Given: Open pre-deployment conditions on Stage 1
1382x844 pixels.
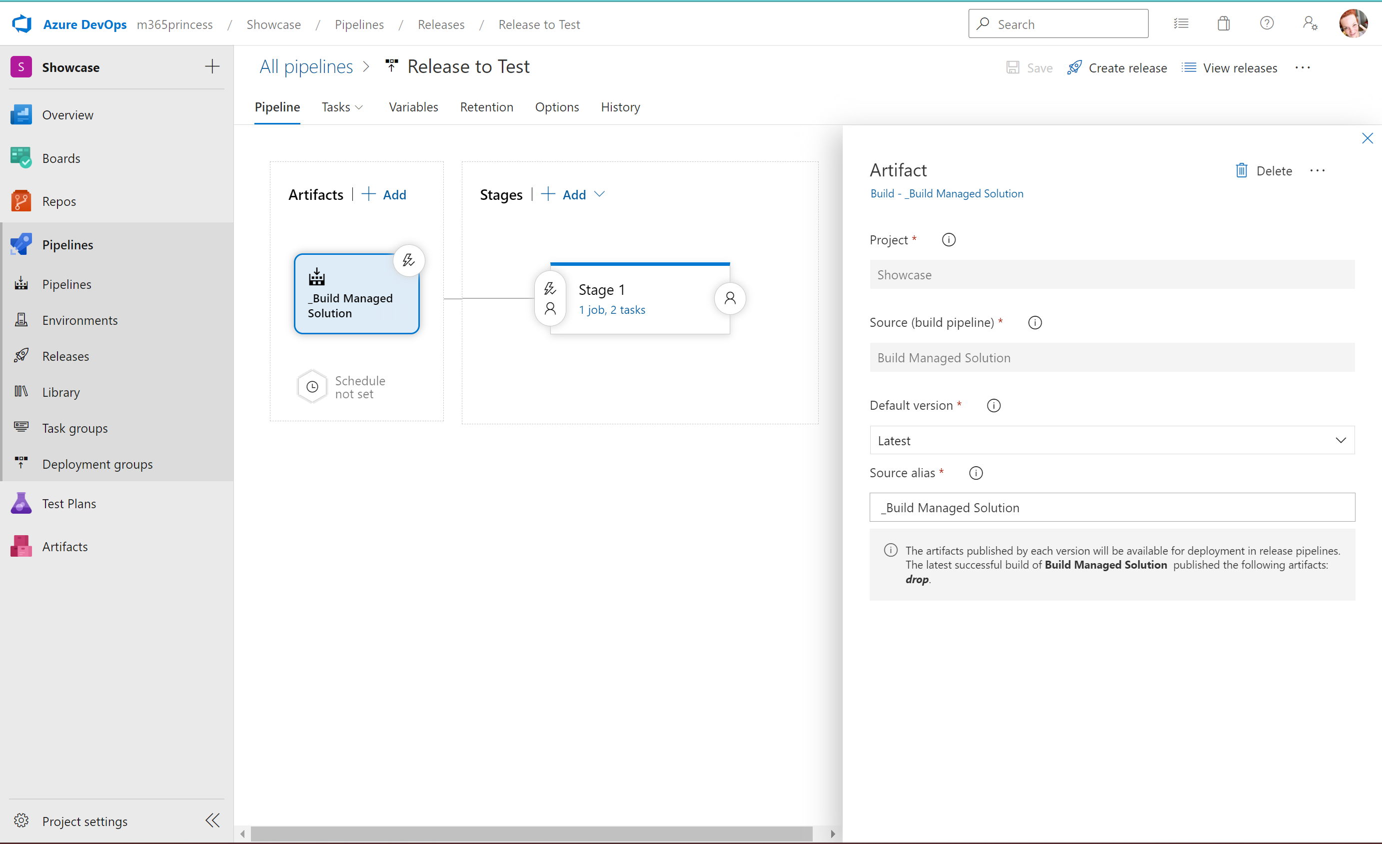Looking at the screenshot, I should click(x=550, y=298).
